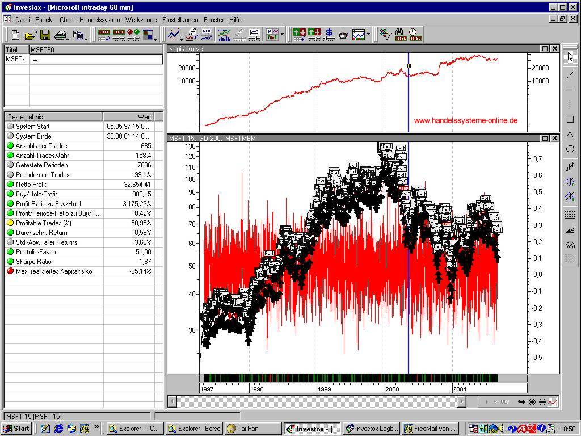Open the candlestick chart dropdown arrow
581x436 pixels.
[282, 35]
